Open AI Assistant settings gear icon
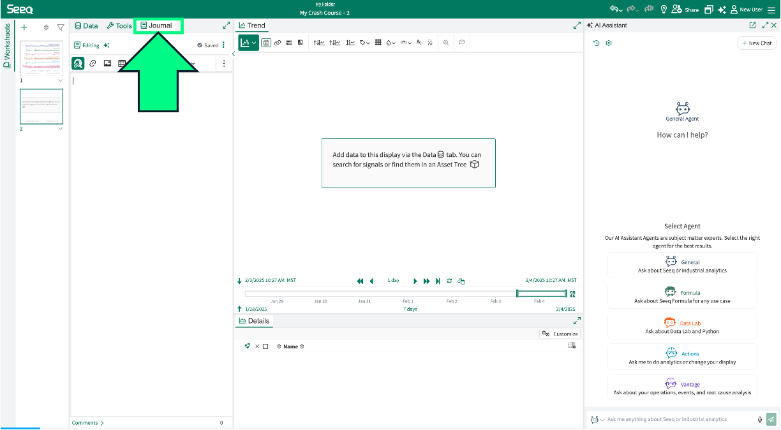Screen dimensions: 781x430 click(609, 43)
